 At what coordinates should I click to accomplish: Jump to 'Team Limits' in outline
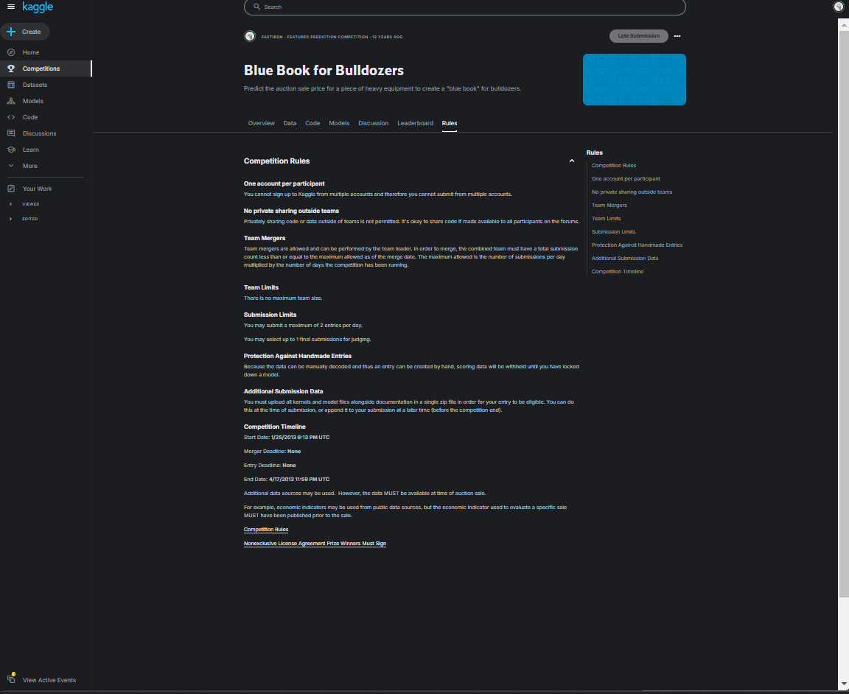click(606, 219)
